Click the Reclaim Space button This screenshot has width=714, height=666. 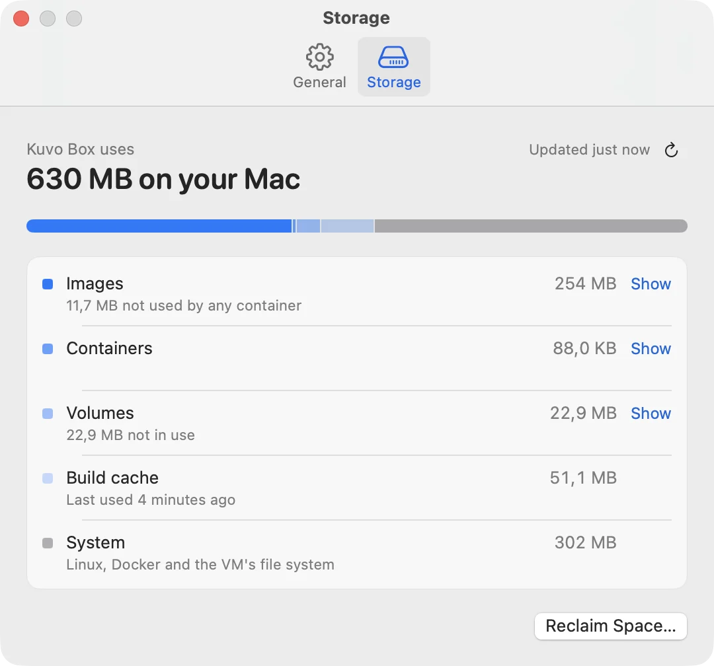[x=610, y=626]
